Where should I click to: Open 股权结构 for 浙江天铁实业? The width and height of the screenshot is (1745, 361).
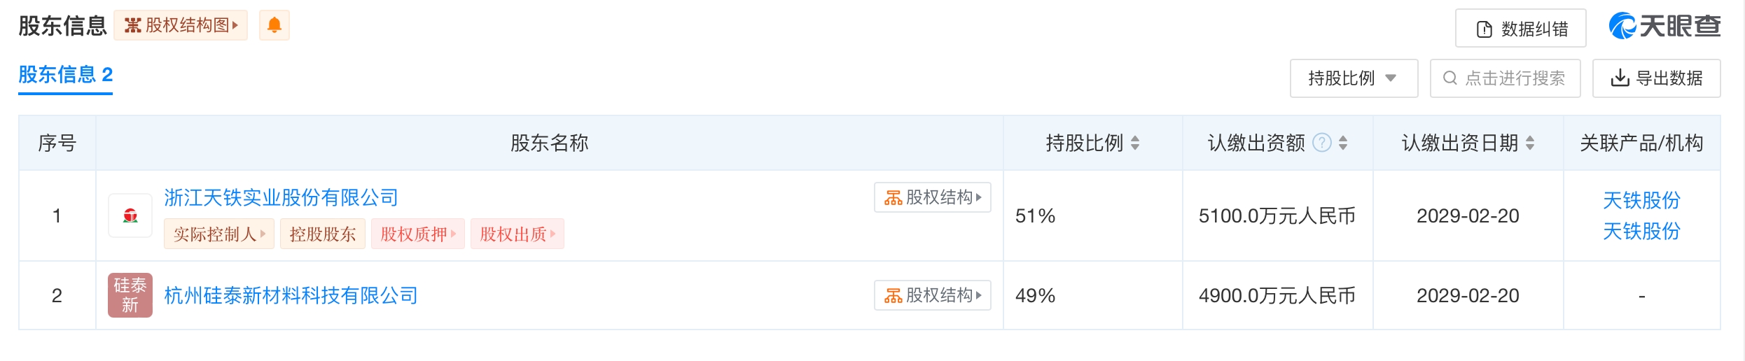pos(932,198)
